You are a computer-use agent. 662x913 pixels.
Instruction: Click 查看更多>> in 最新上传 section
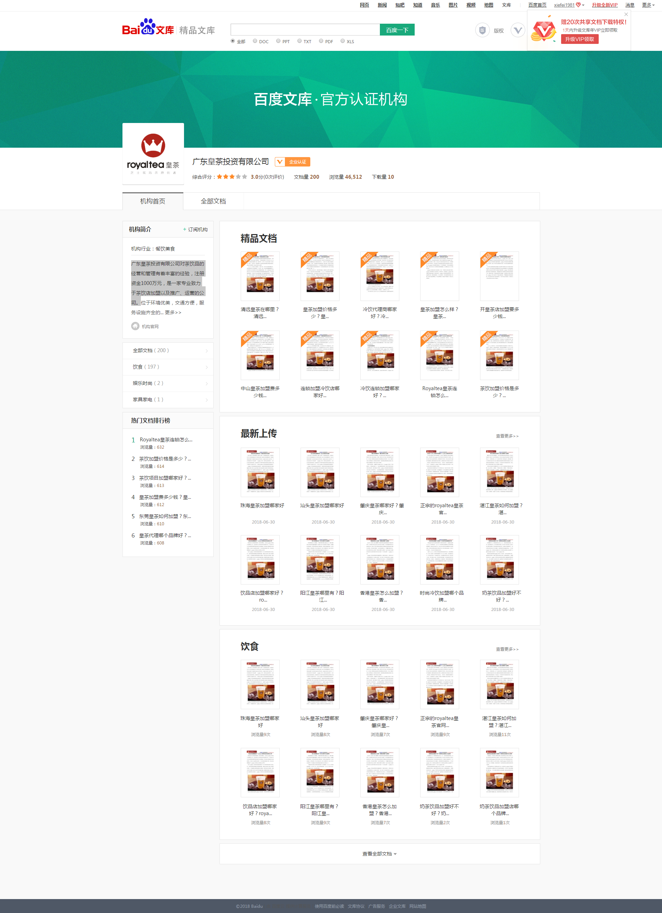tap(507, 436)
